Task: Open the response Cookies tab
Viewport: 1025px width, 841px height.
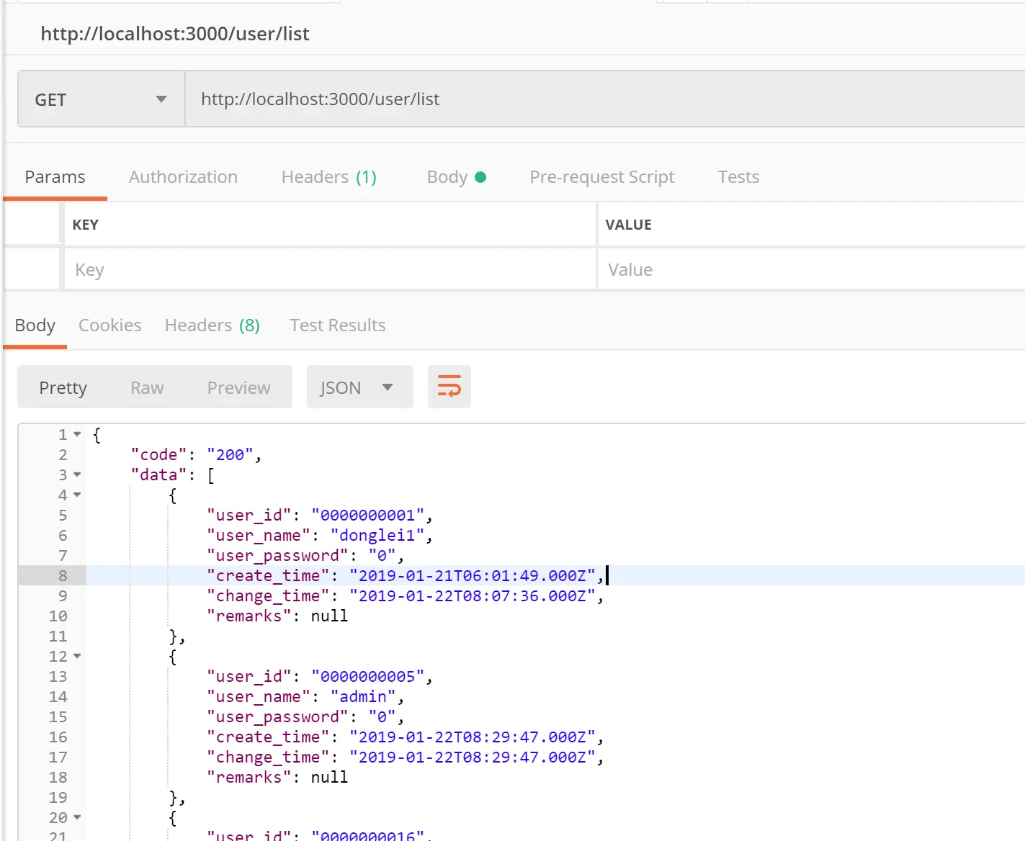Action: click(x=109, y=325)
